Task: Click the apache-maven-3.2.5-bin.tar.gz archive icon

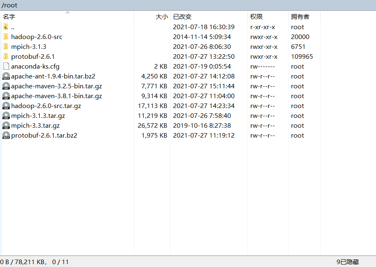Action: tap(6, 86)
